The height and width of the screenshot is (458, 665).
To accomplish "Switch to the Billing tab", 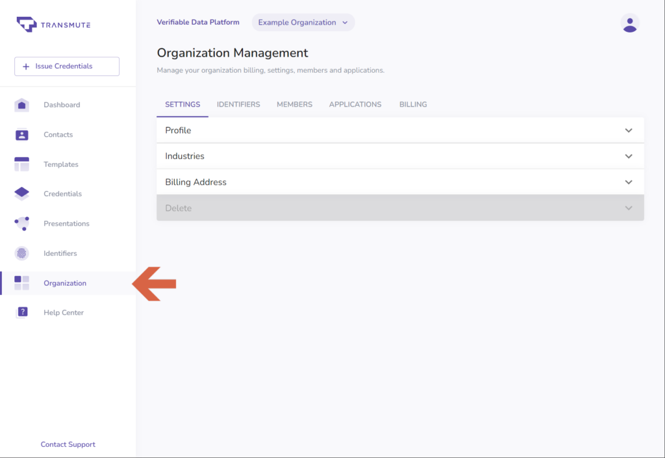I will point(413,105).
